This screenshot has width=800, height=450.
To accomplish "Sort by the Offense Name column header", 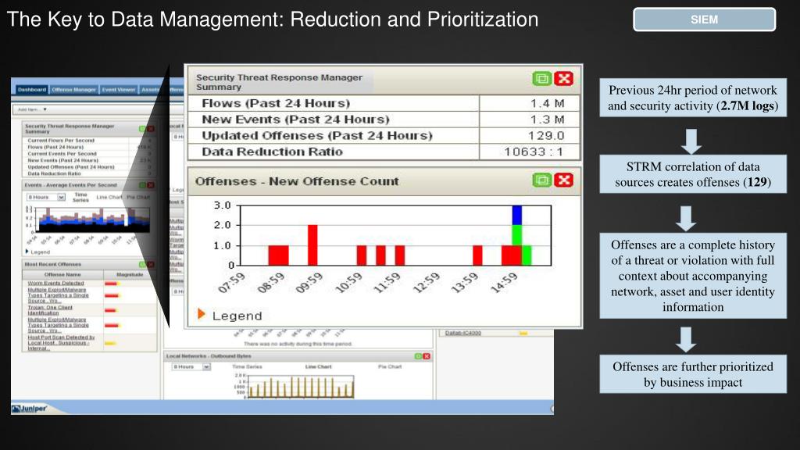I will click(x=62, y=274).
